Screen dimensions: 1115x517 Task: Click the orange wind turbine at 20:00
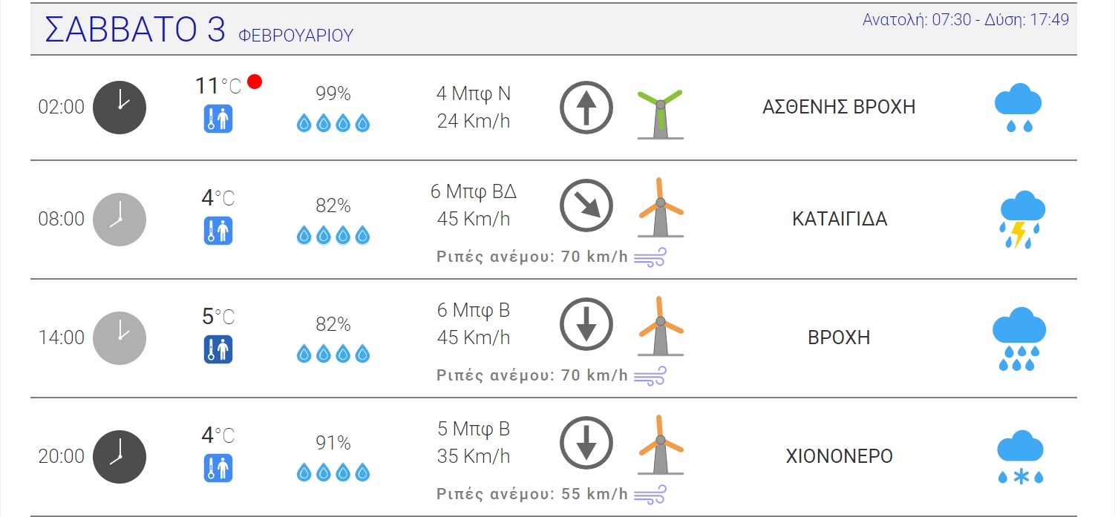(660, 445)
